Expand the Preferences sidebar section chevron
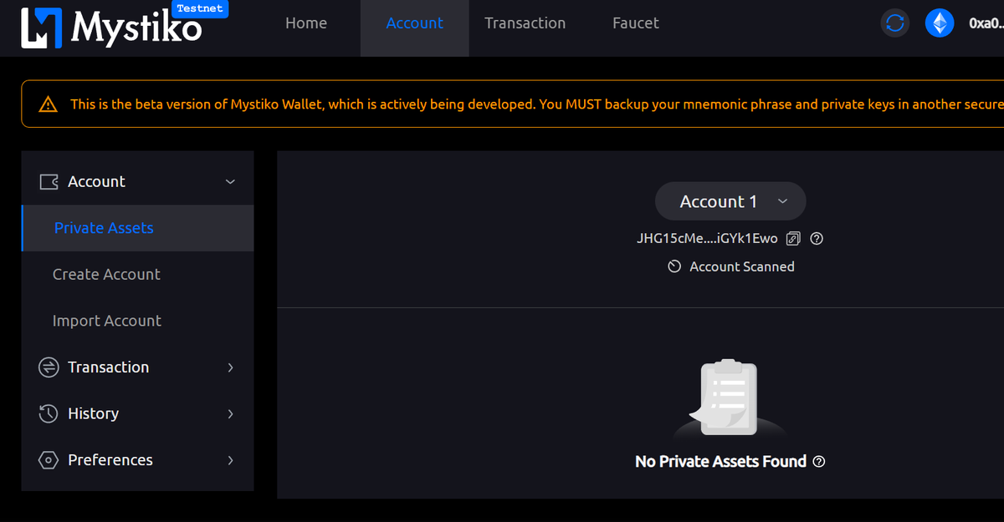1004x522 pixels. pyautogui.click(x=231, y=460)
